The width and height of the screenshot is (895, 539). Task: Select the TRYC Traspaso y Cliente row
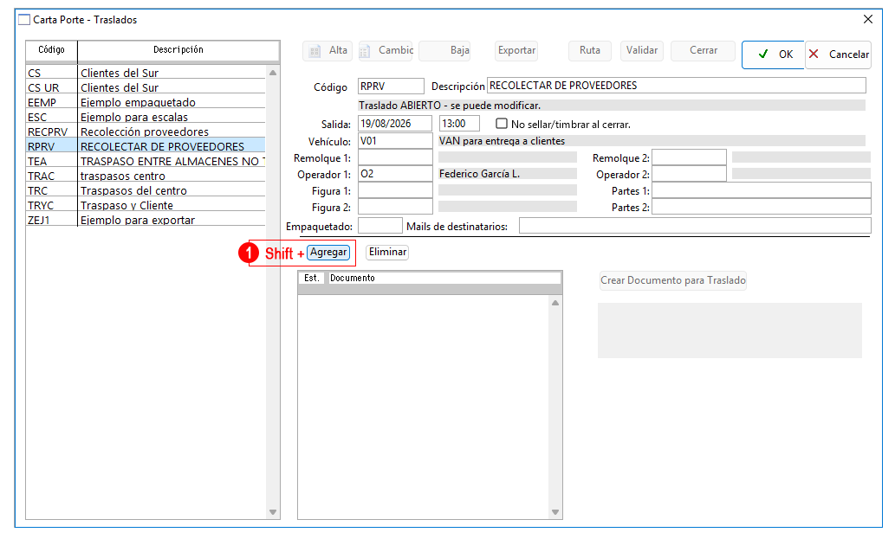tap(146, 205)
